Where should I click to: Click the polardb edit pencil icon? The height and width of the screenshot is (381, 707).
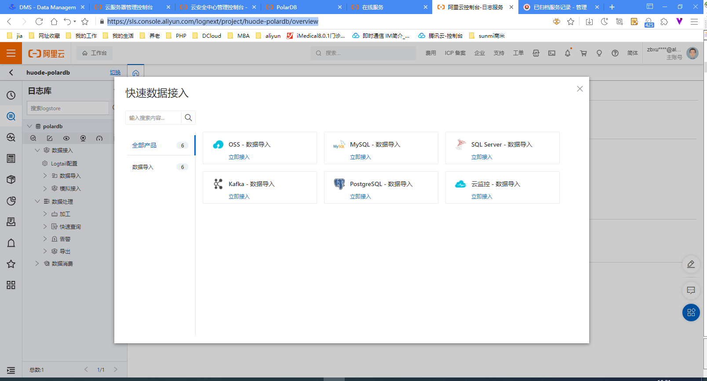coord(50,138)
